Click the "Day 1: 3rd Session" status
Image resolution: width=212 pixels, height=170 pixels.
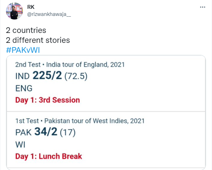[x=47, y=100]
